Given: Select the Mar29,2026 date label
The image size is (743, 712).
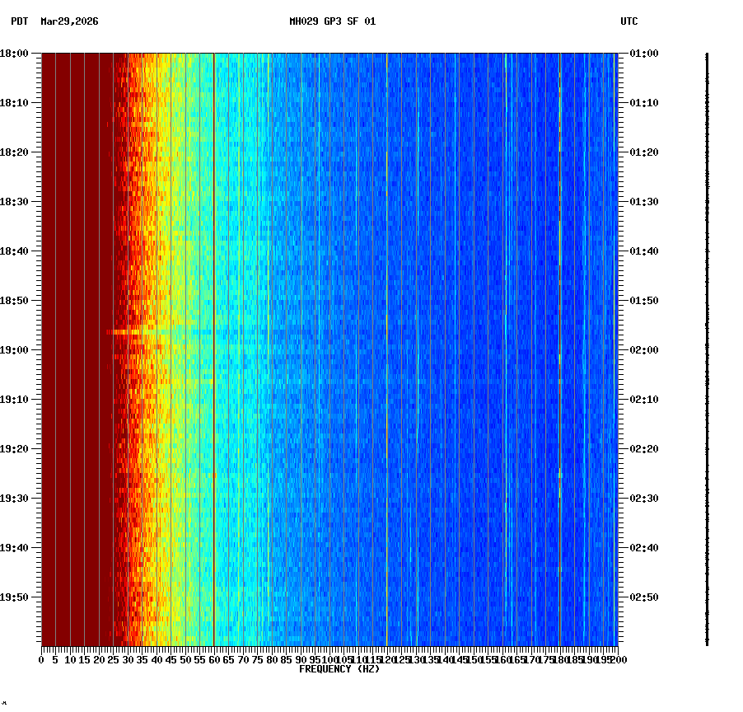Looking at the screenshot, I should click(x=68, y=23).
